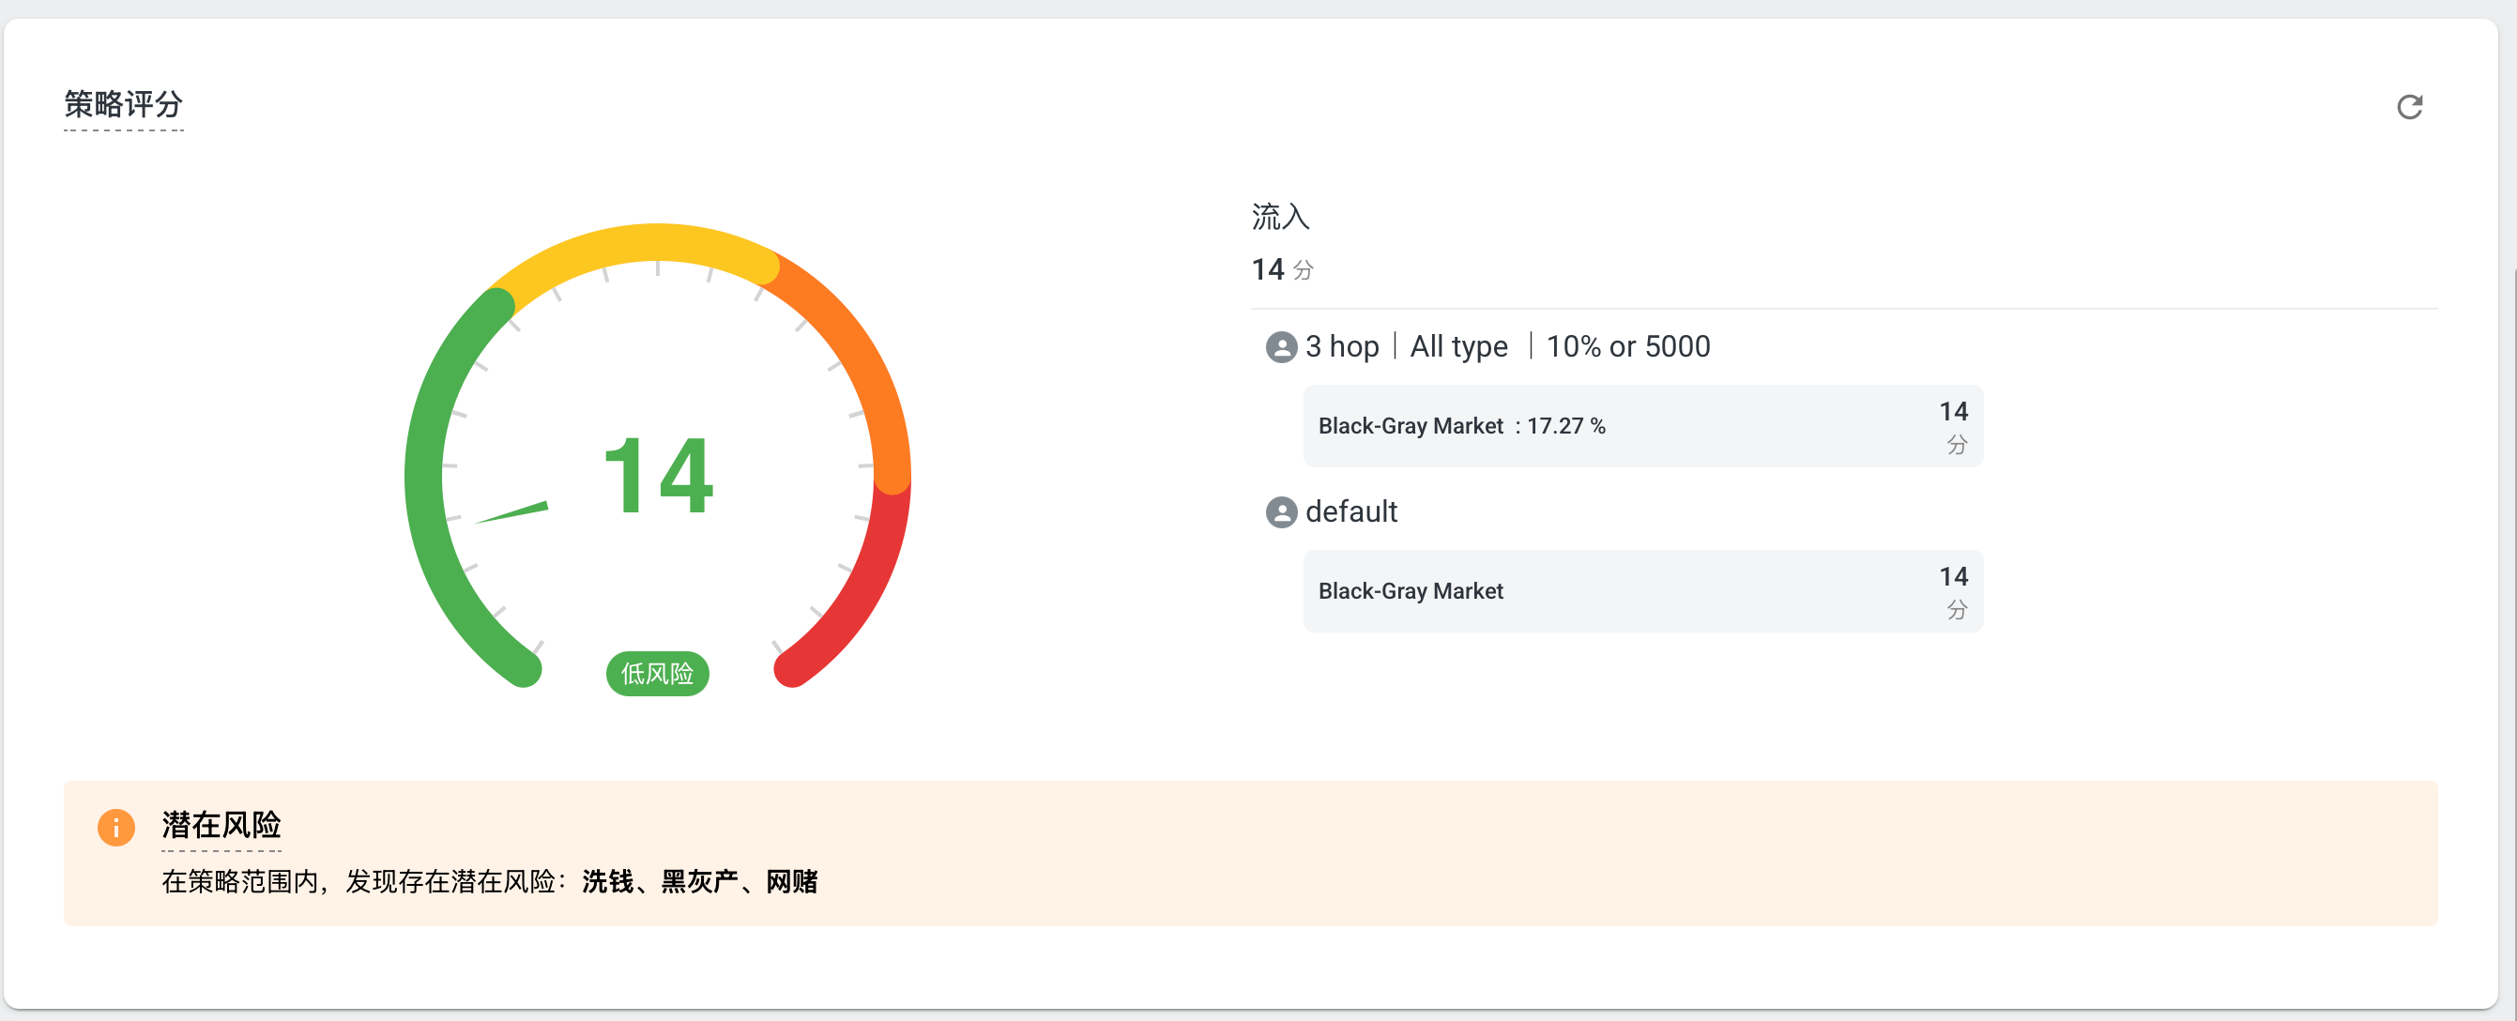Click the user icon beside default

coord(1281,512)
